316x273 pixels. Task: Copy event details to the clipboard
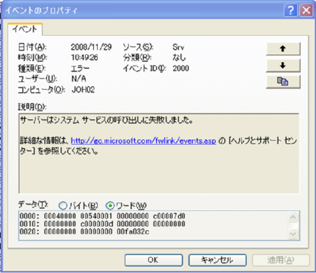pos(283,82)
